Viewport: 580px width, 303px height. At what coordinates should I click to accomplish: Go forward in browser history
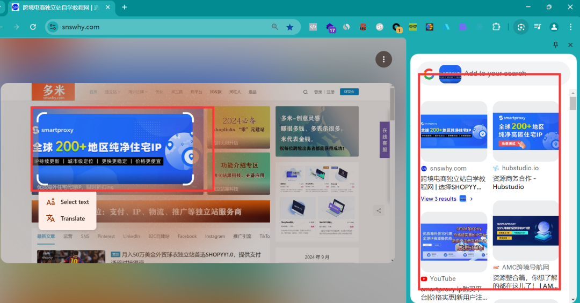(x=16, y=27)
